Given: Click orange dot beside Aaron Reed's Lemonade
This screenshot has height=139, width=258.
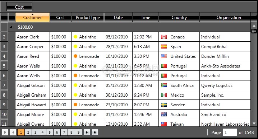Looking at the screenshot, I should [75, 56].
